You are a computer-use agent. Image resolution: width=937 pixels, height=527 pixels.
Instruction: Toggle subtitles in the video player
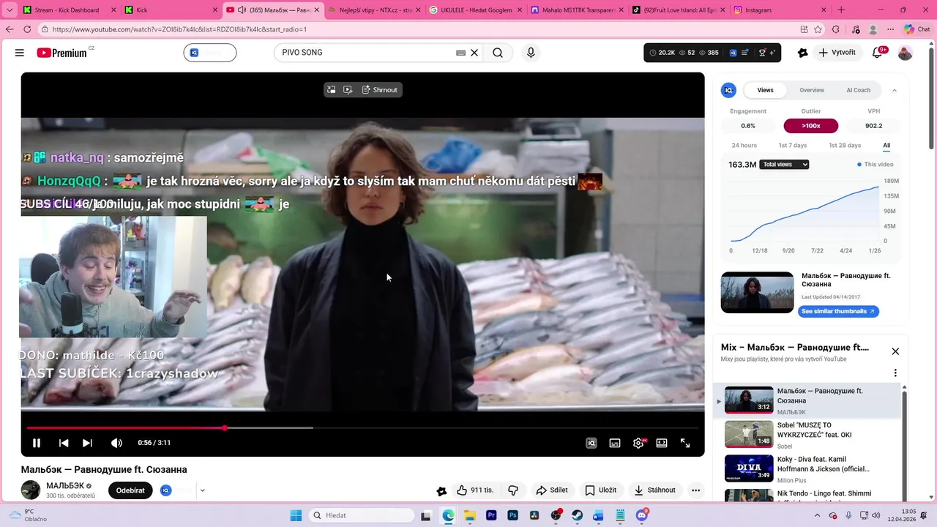pos(615,443)
